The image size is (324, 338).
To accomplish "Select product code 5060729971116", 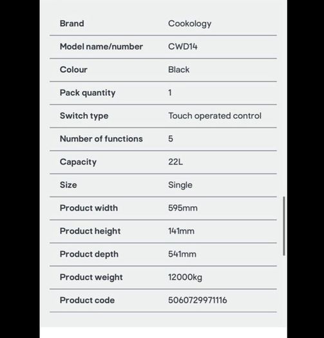I will tap(197, 300).
